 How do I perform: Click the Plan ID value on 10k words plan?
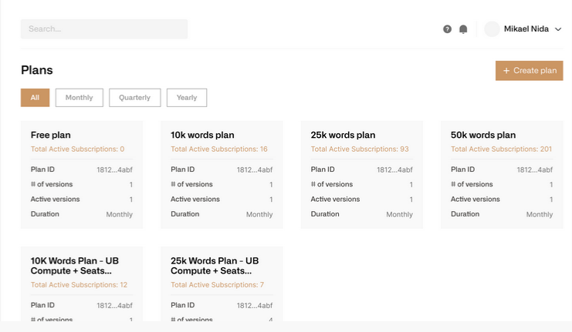255,169
